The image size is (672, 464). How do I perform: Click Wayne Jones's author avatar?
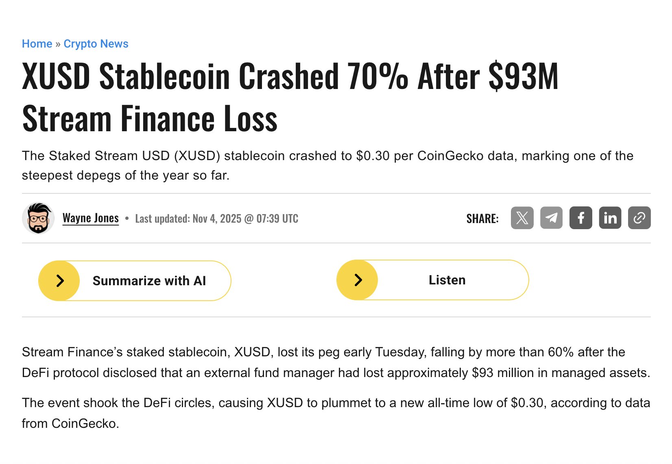[38, 218]
